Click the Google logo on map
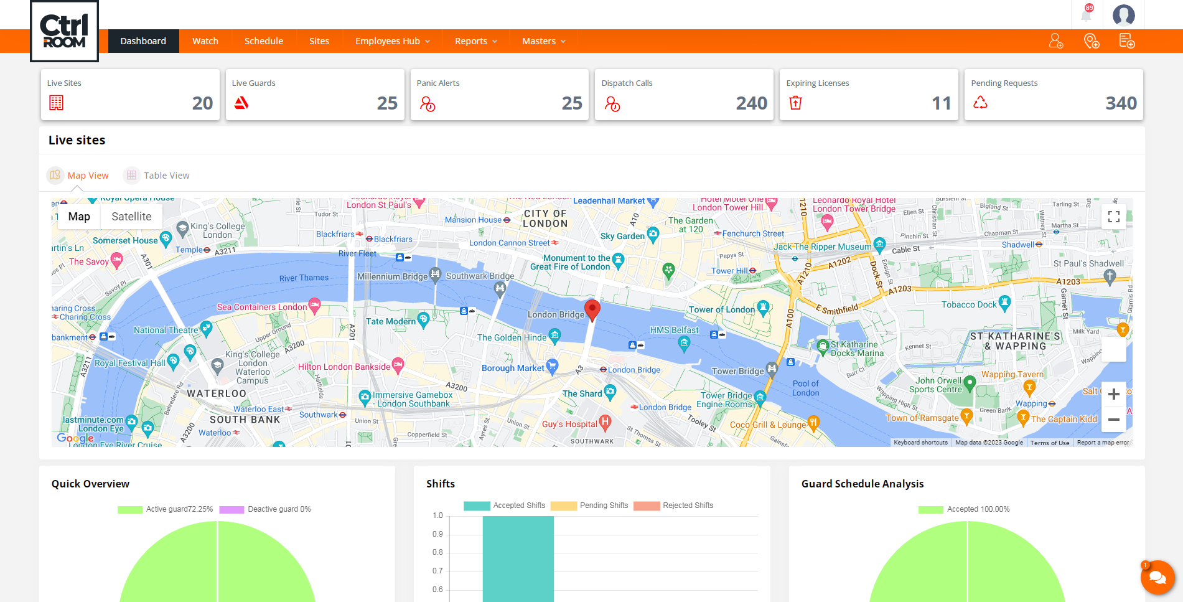The width and height of the screenshot is (1183, 602). [75, 438]
